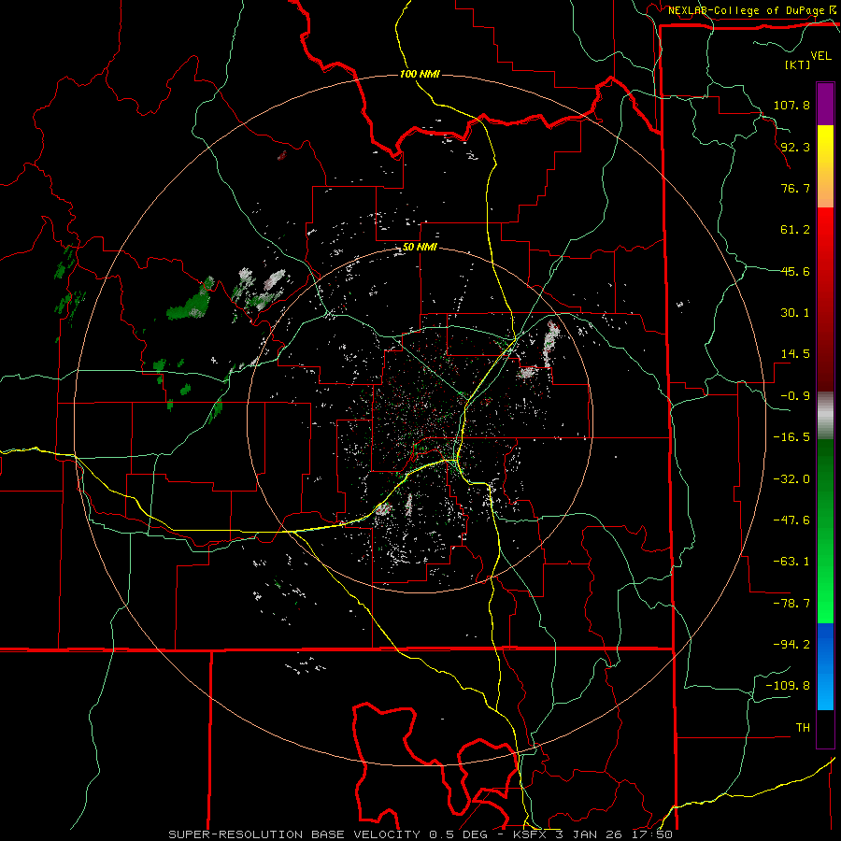The width and height of the screenshot is (841, 841).
Task: Click the -32.0 legend value
Action: click(791, 479)
